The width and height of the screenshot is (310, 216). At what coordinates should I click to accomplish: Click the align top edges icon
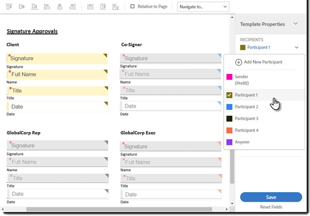9,7
